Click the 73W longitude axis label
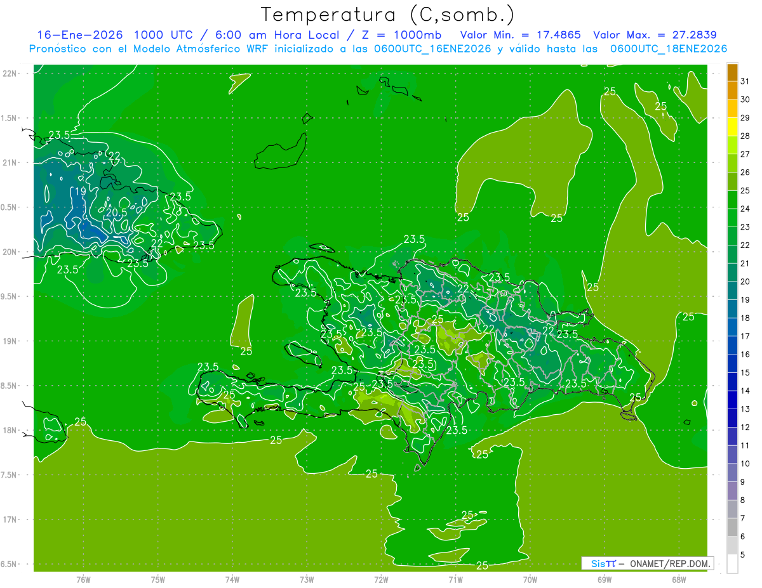The image size is (762, 588). click(x=307, y=579)
